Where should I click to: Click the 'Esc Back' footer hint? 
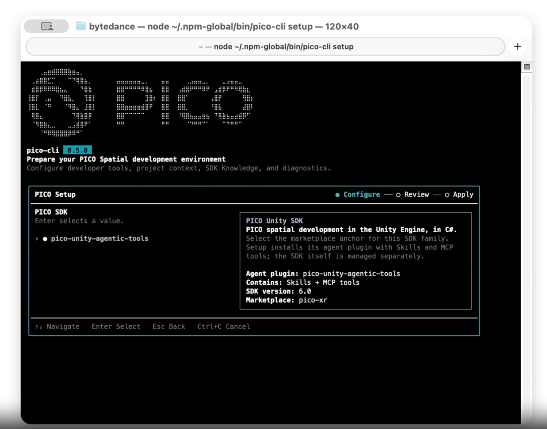(169, 326)
